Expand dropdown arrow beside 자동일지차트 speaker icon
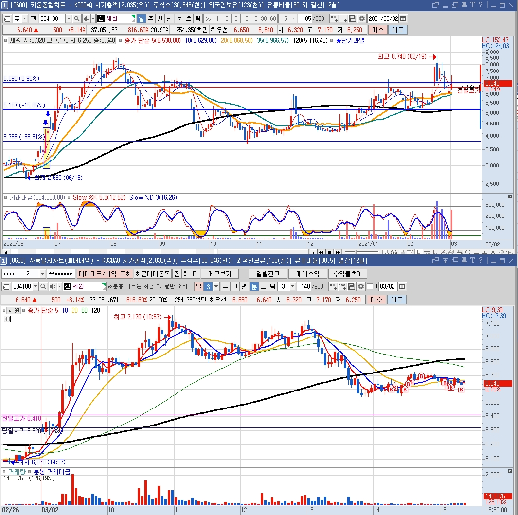 point(59,286)
